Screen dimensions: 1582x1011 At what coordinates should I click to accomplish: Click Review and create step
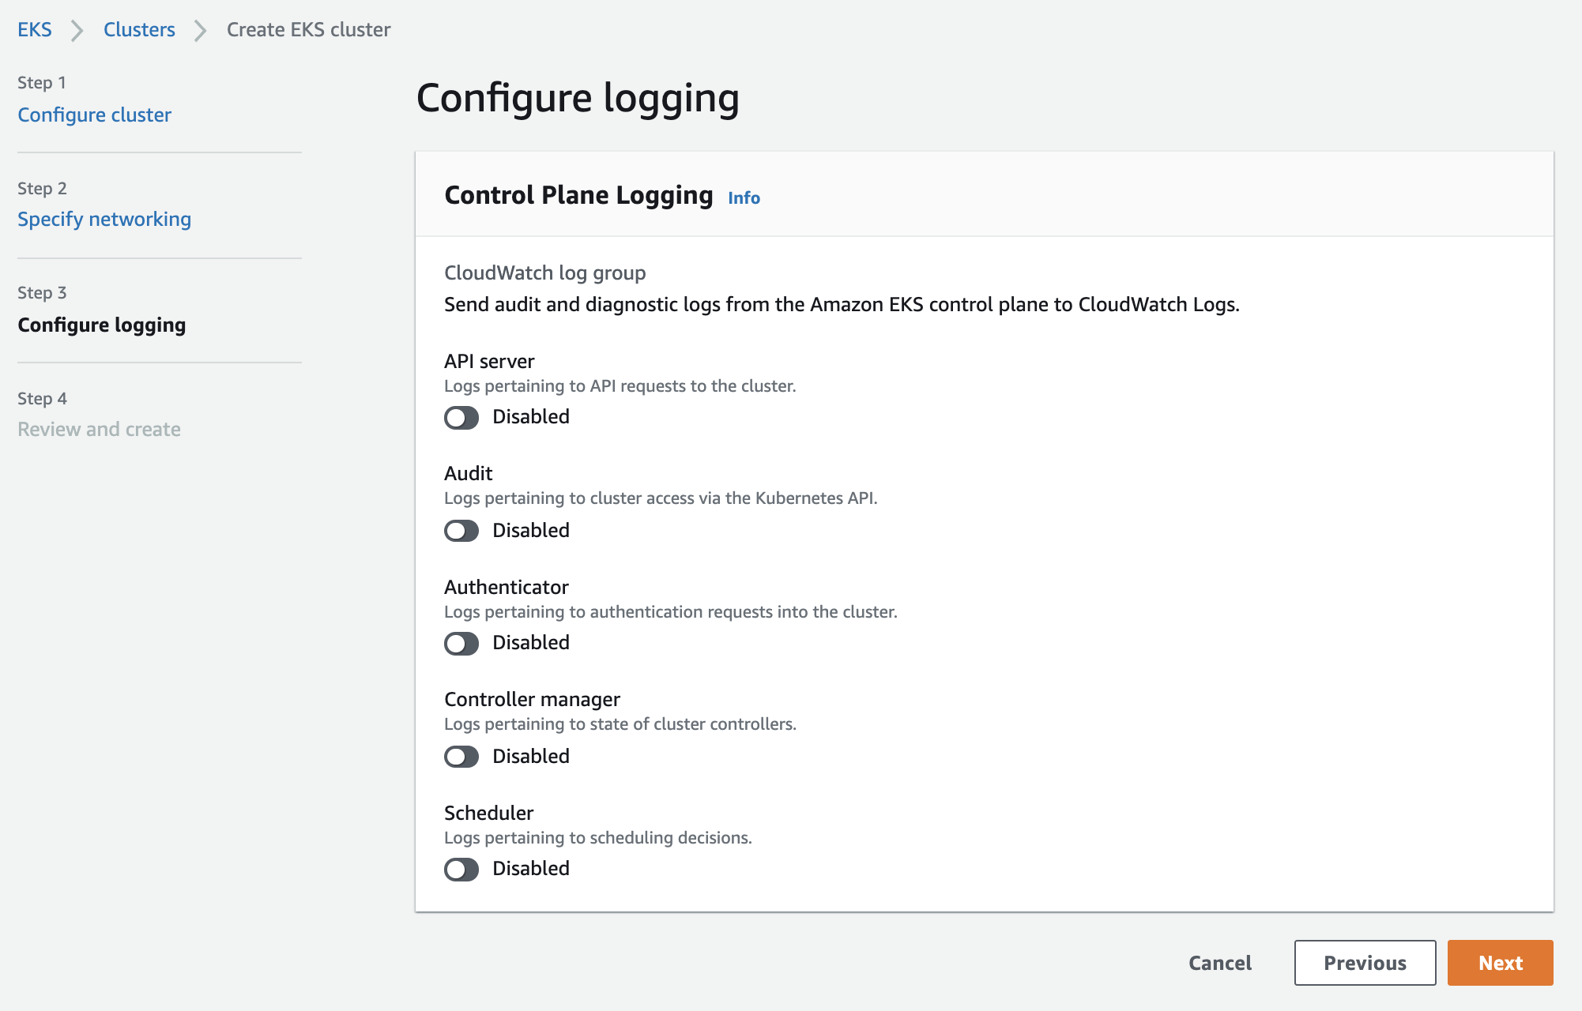coord(99,430)
